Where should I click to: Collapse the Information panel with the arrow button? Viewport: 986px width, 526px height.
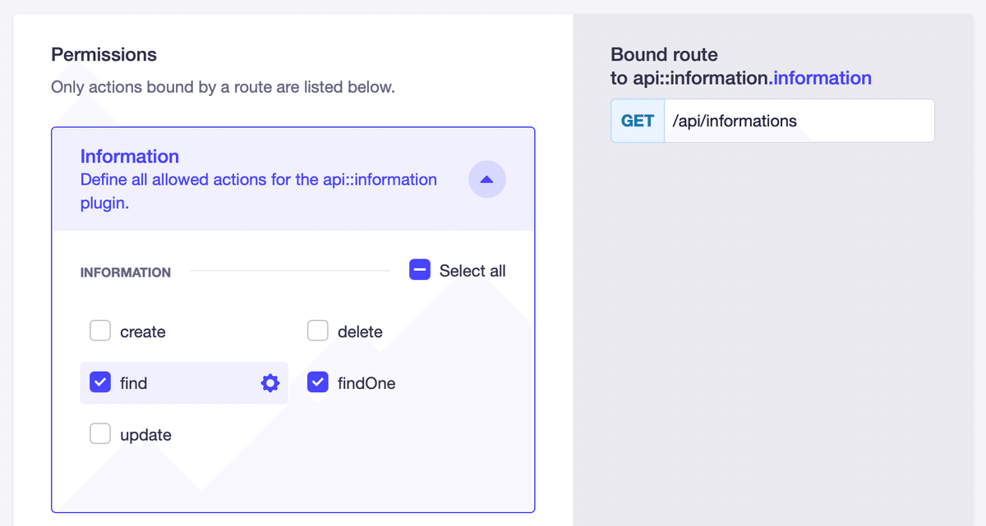pyautogui.click(x=486, y=180)
